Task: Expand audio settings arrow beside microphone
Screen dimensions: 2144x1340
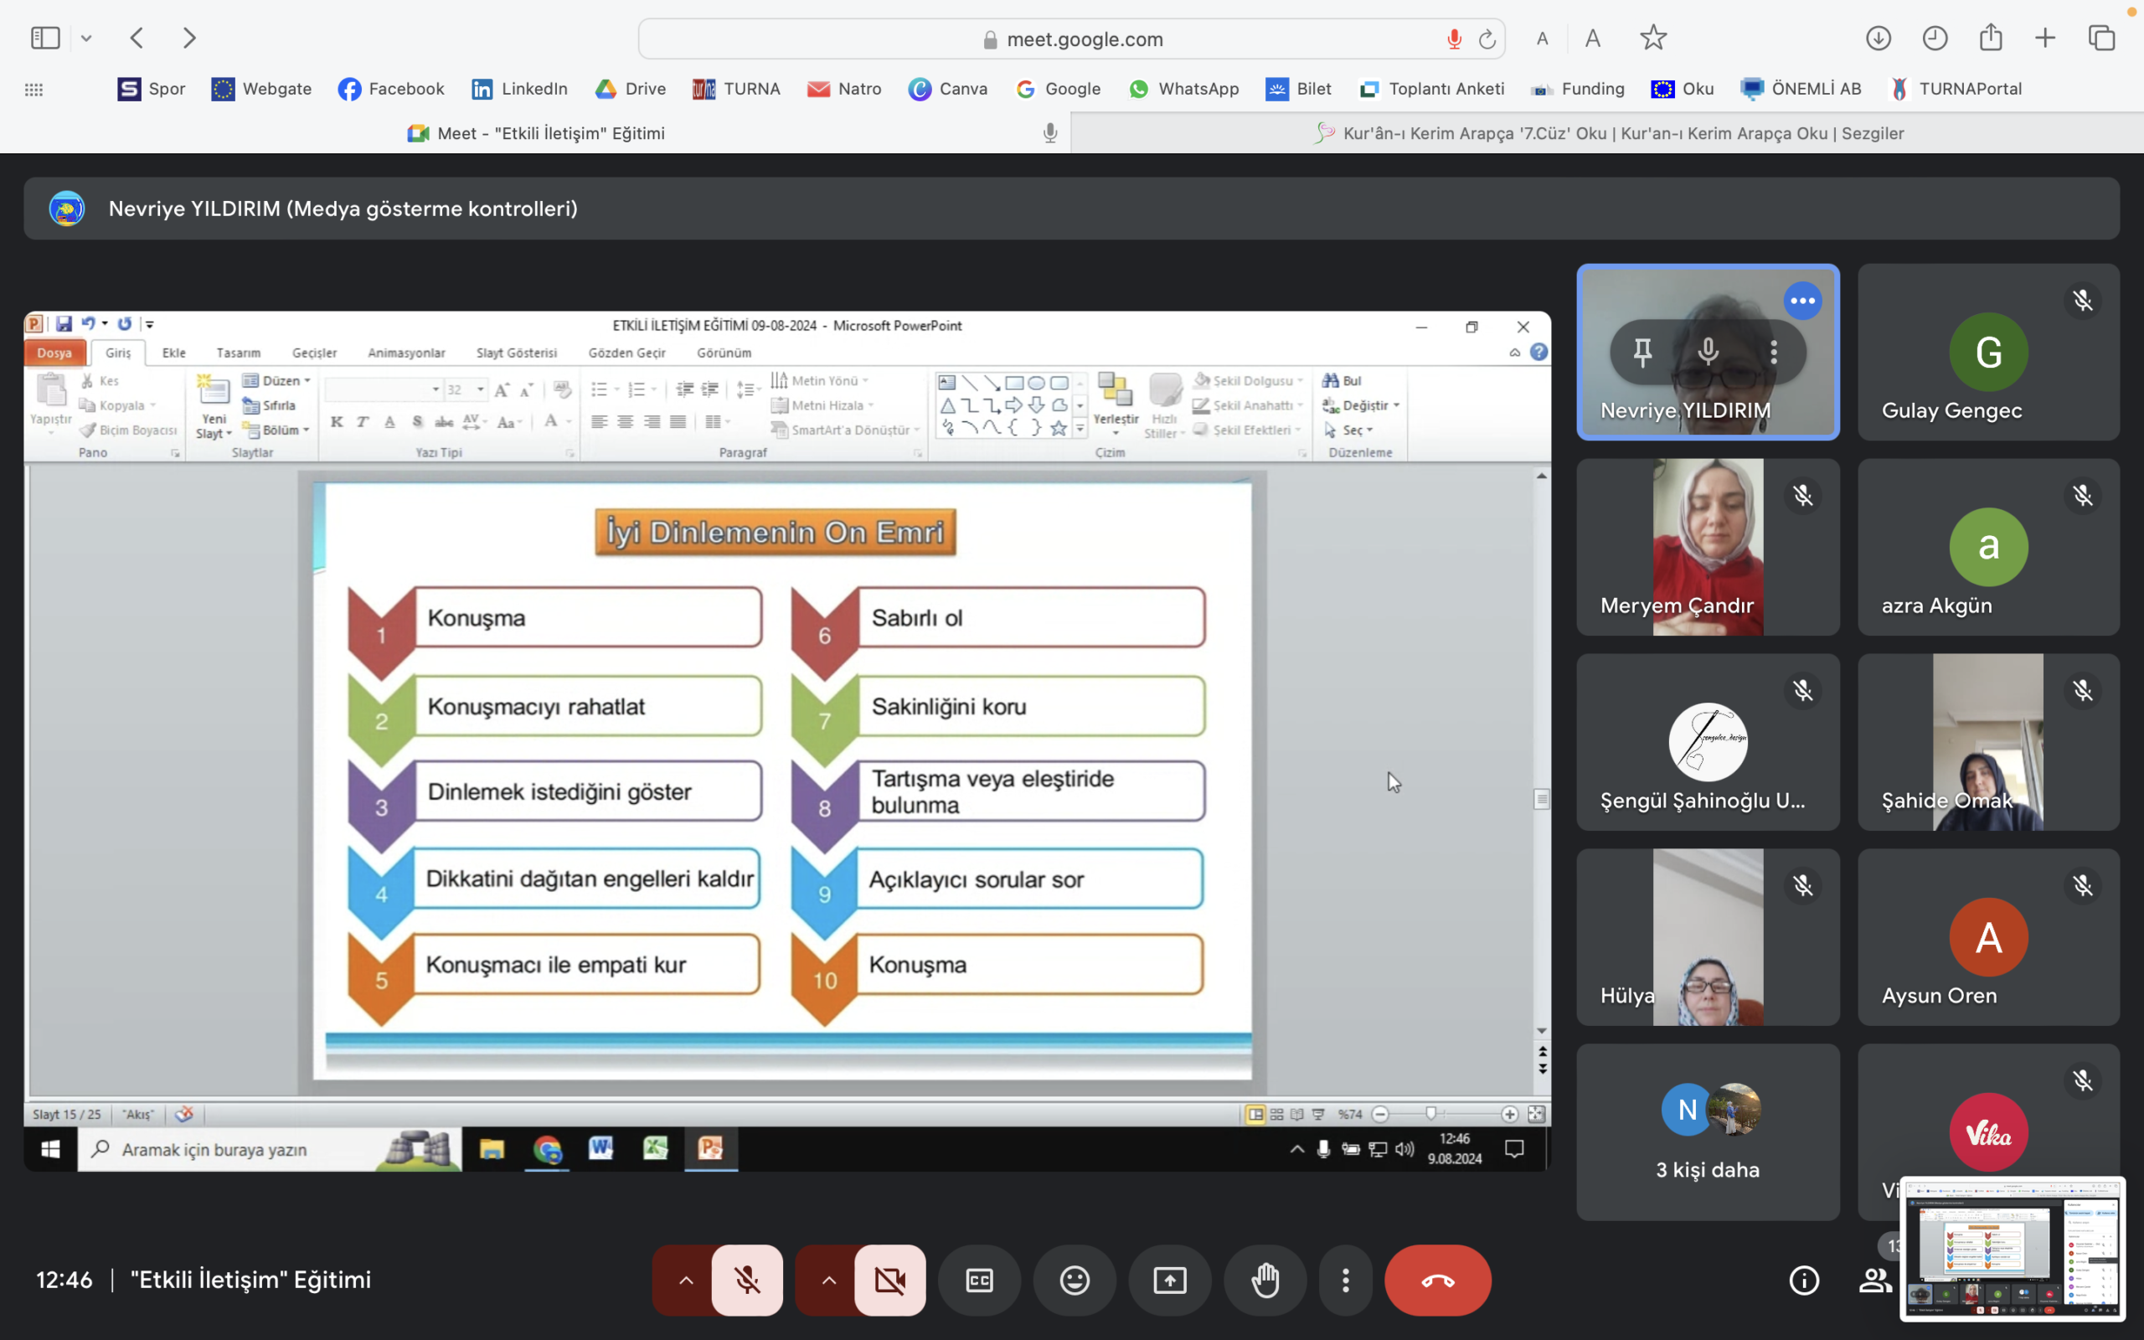Action: tap(686, 1280)
